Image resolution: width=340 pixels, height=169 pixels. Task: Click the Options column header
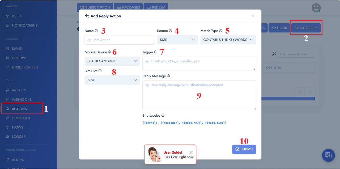[274, 68]
